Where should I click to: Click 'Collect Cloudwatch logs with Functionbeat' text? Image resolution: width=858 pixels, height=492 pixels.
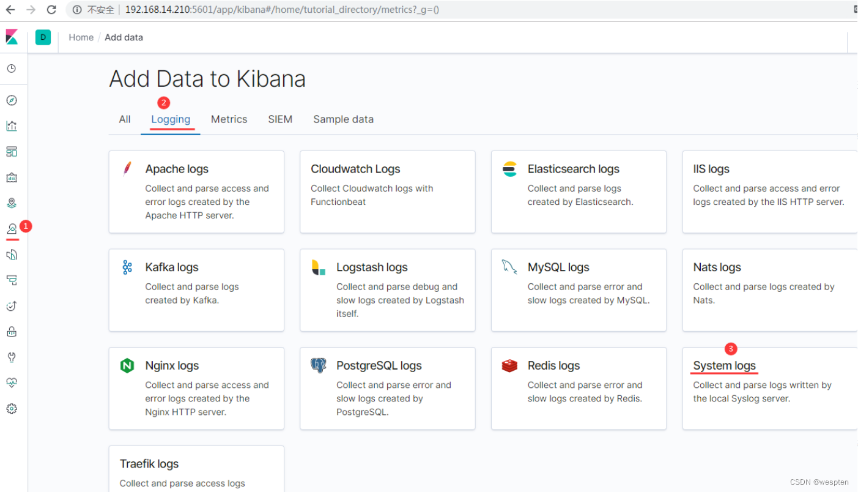click(x=372, y=195)
